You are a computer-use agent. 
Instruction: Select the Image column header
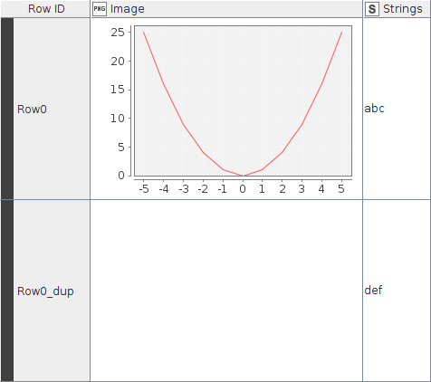[x=226, y=9]
